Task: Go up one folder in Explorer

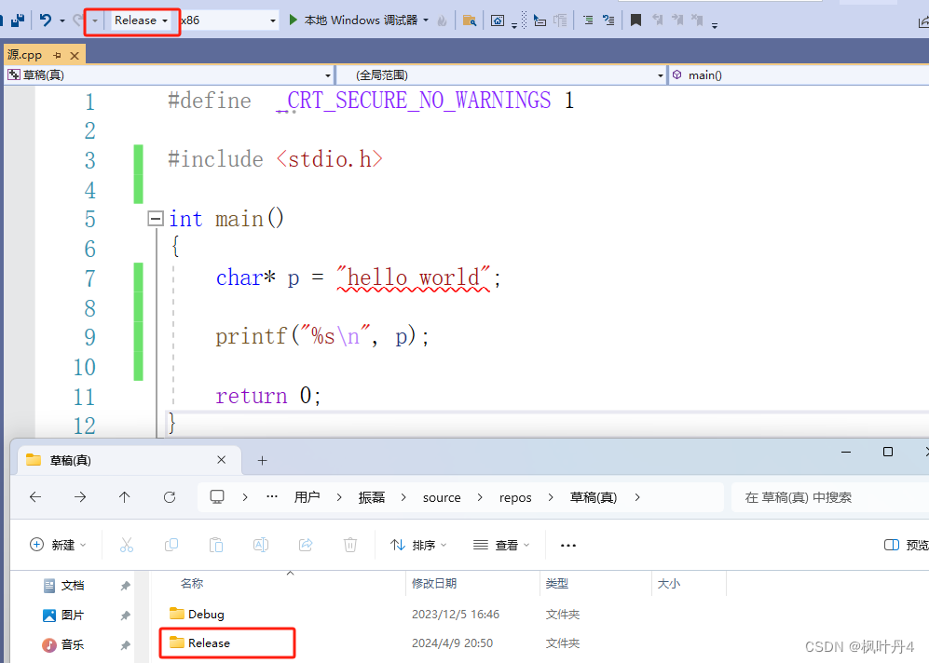Action: click(125, 497)
